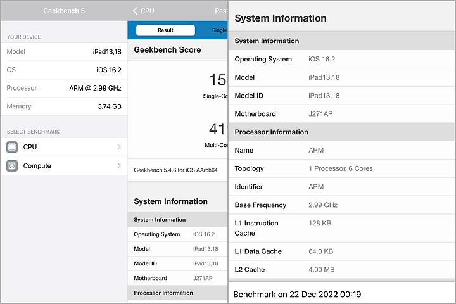Click the Processor label under Your Device

[x=22, y=88]
